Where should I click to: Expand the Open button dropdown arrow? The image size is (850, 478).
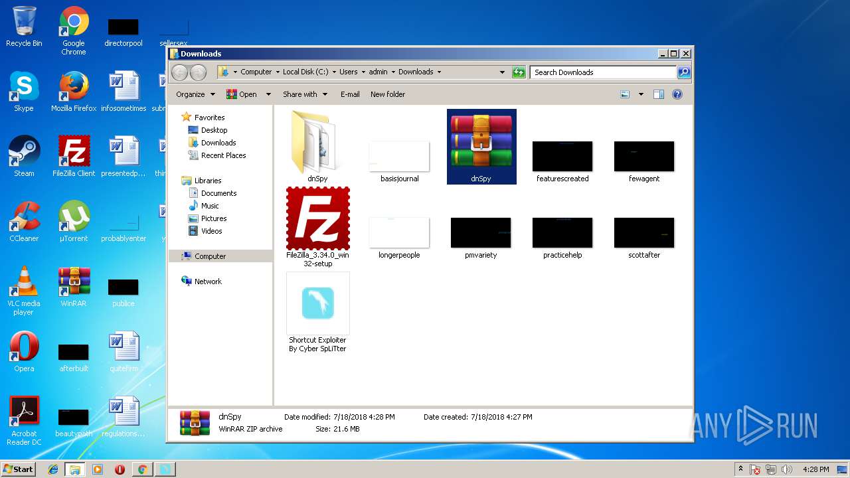[268, 94]
